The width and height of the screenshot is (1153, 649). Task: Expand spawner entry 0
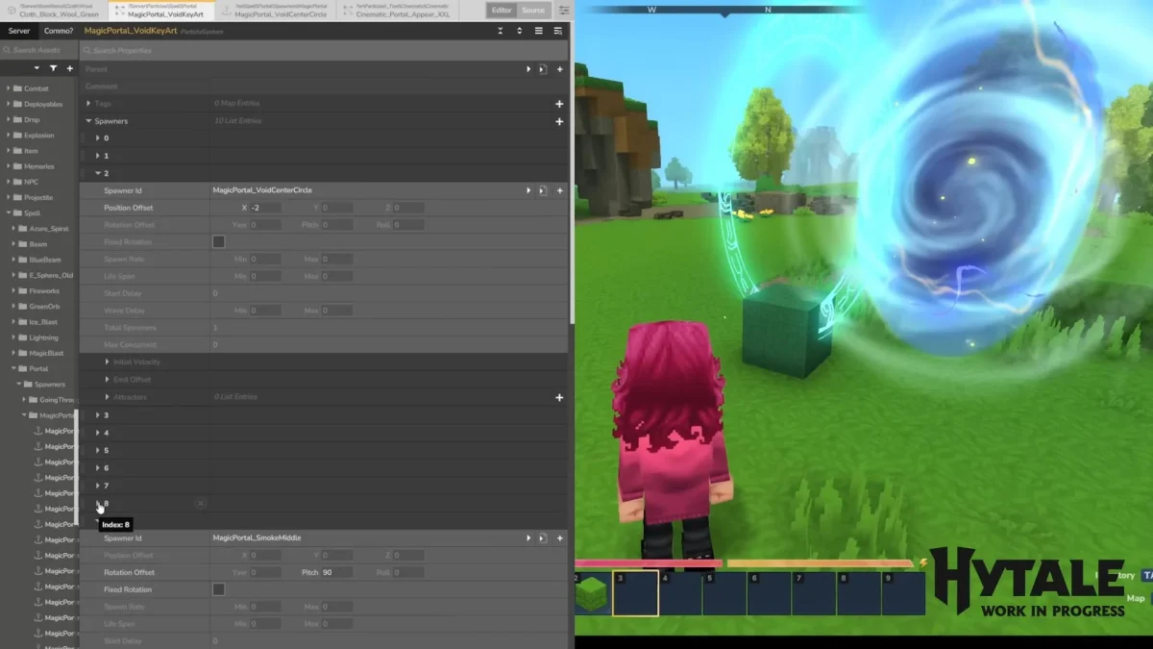(98, 138)
